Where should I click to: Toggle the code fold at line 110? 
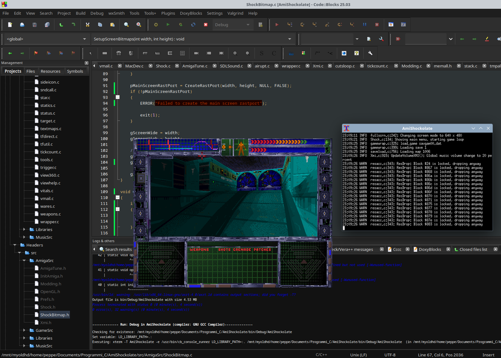(x=117, y=198)
